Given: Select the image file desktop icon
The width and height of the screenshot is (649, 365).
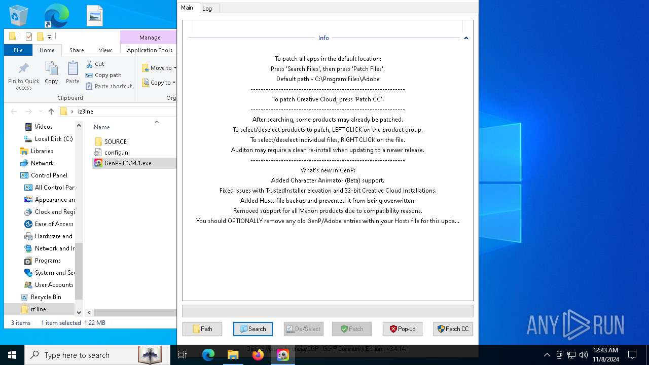Looking at the screenshot, I should pos(95,16).
